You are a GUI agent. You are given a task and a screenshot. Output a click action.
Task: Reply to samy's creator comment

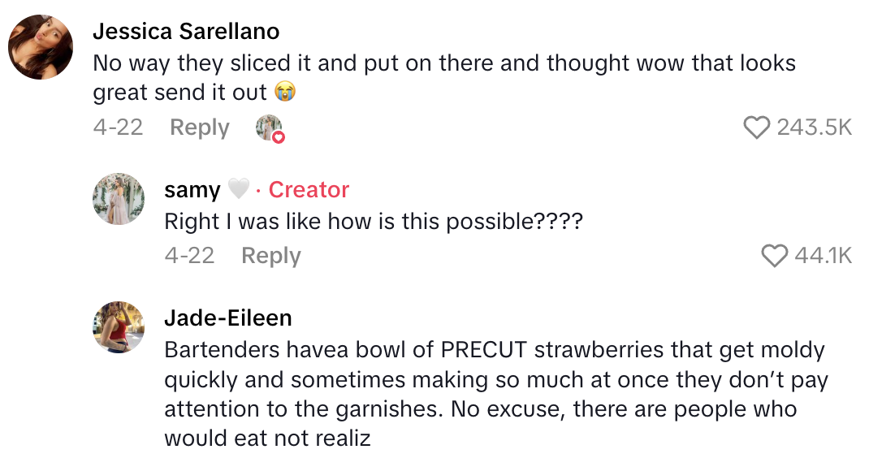pos(271,256)
